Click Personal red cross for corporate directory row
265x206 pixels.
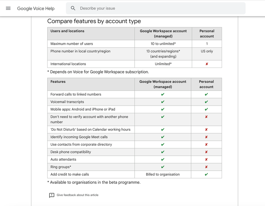pyautogui.click(x=206, y=145)
